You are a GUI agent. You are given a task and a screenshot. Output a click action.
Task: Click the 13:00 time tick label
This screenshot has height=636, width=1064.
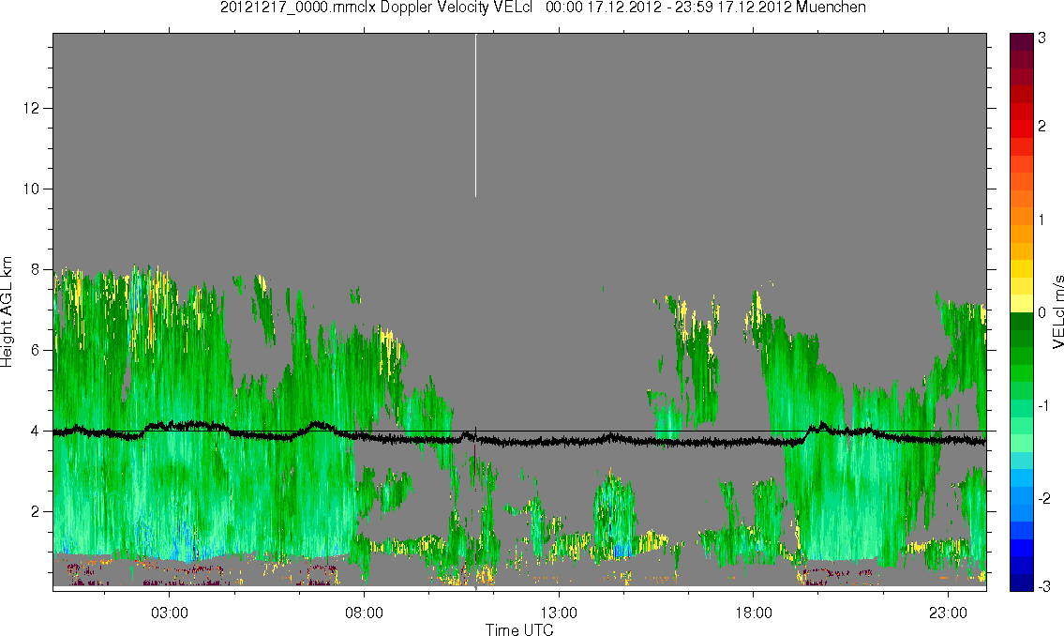point(559,613)
